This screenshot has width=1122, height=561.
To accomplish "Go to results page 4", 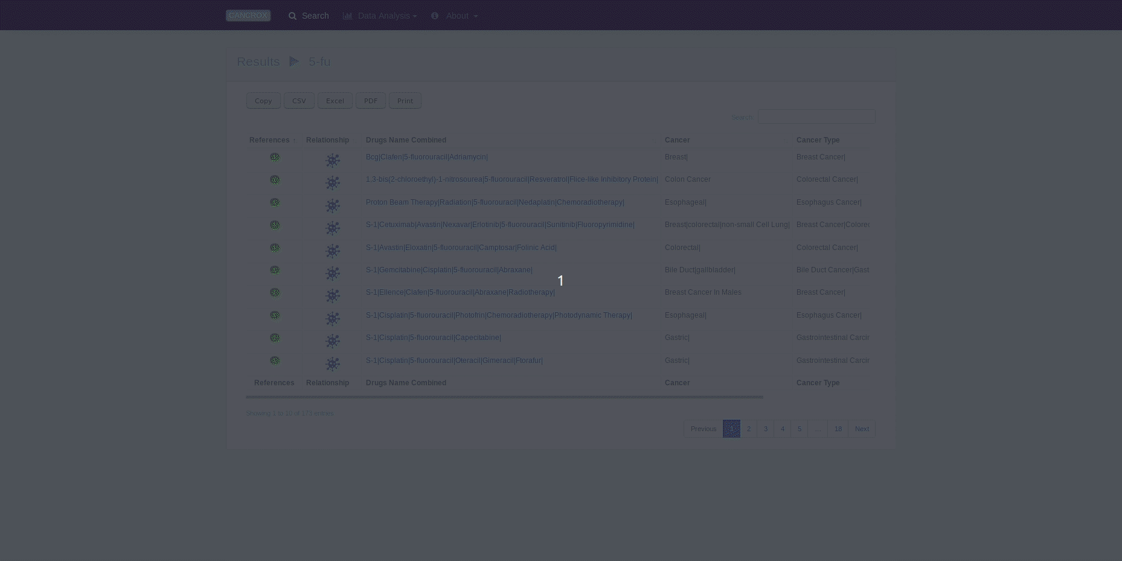I will 783,429.
